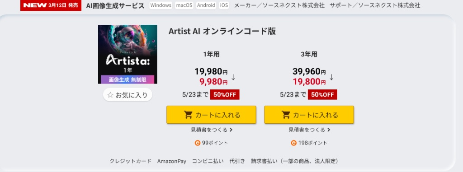Viewport: 463px width, 172px height.
Task: Click cart icon on 1年用 カートに入れる button
Action: click(x=188, y=115)
